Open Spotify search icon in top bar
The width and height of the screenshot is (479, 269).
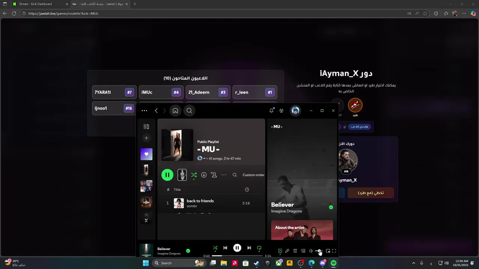click(x=189, y=111)
